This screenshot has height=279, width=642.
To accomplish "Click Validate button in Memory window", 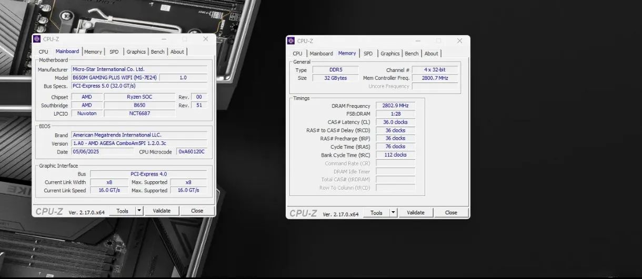I will coord(416,212).
